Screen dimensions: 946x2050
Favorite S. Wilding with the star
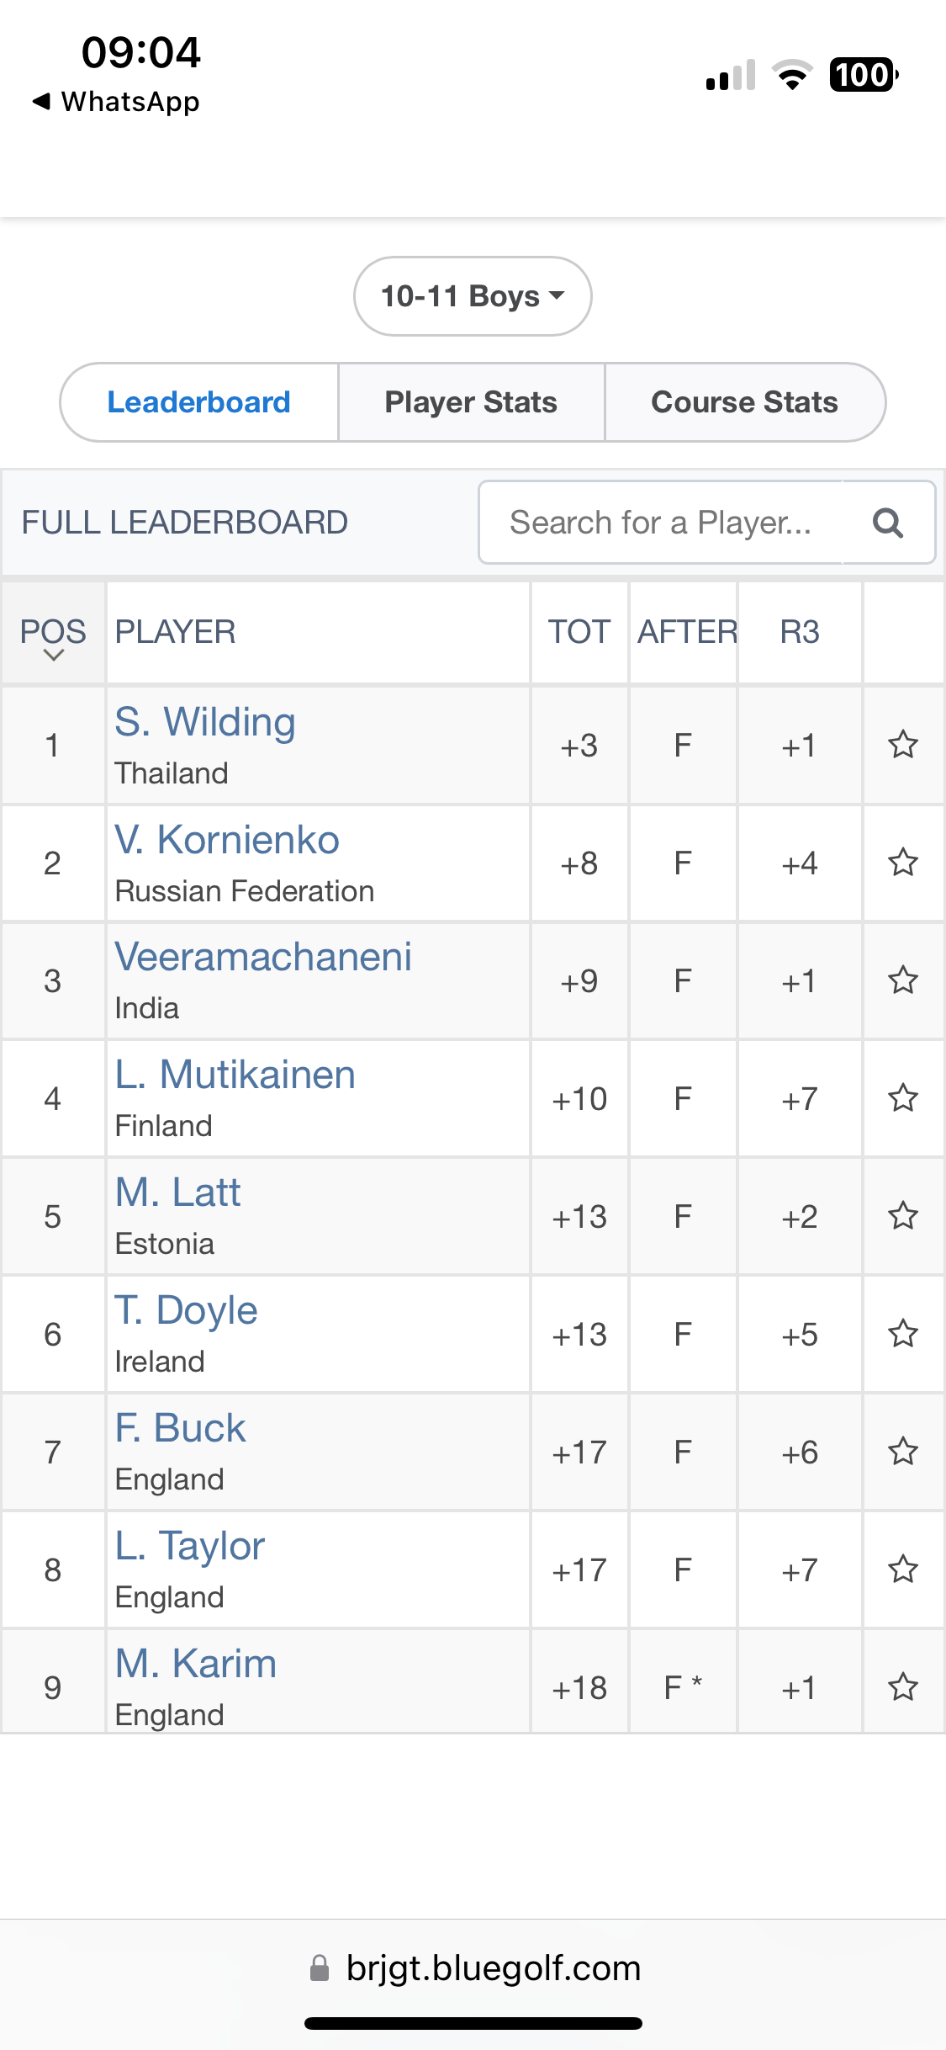click(x=903, y=745)
